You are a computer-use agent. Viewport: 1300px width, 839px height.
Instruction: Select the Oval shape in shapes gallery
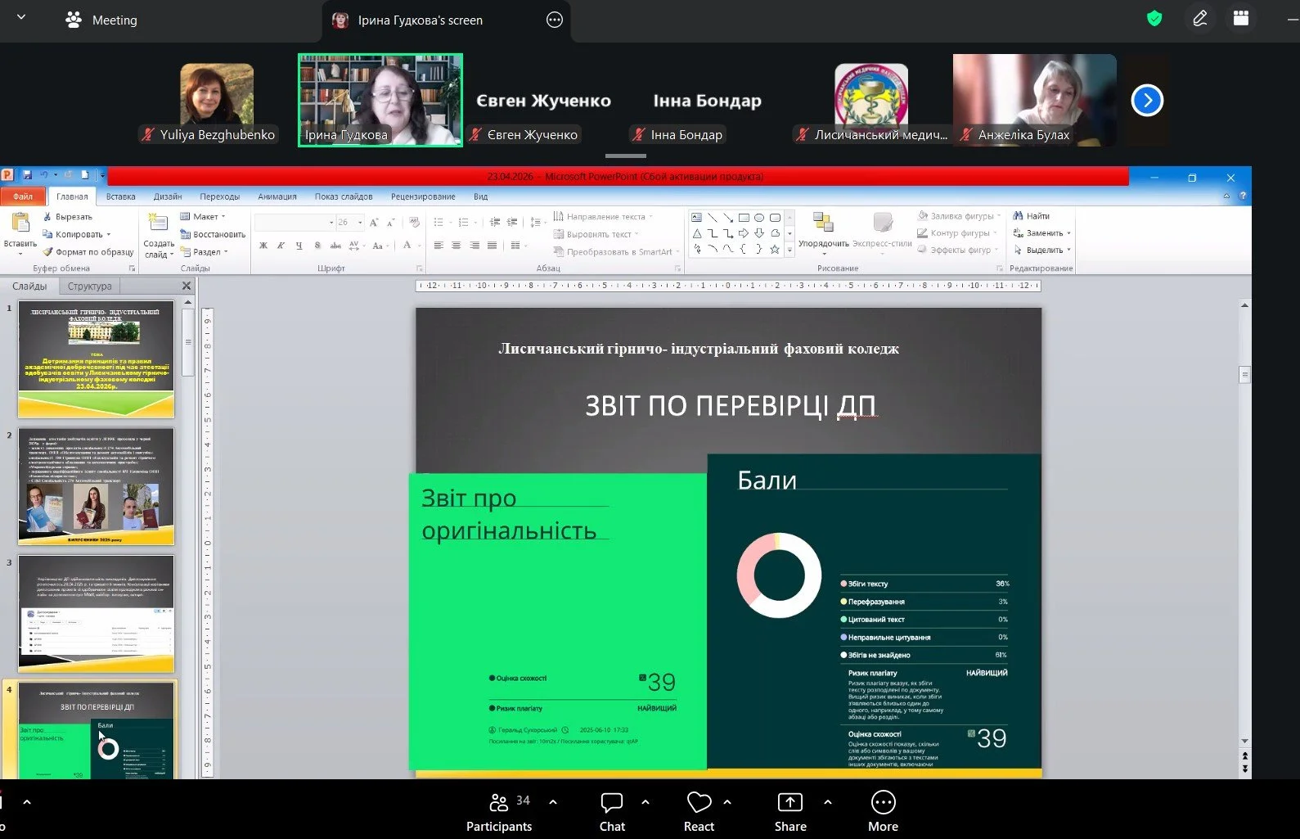click(x=759, y=218)
